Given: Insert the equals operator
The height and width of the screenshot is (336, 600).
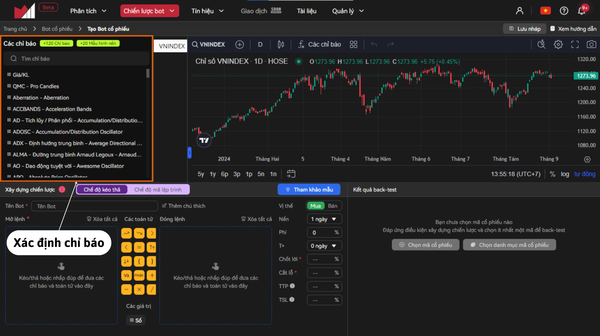Looking at the screenshot, I should (139, 247).
